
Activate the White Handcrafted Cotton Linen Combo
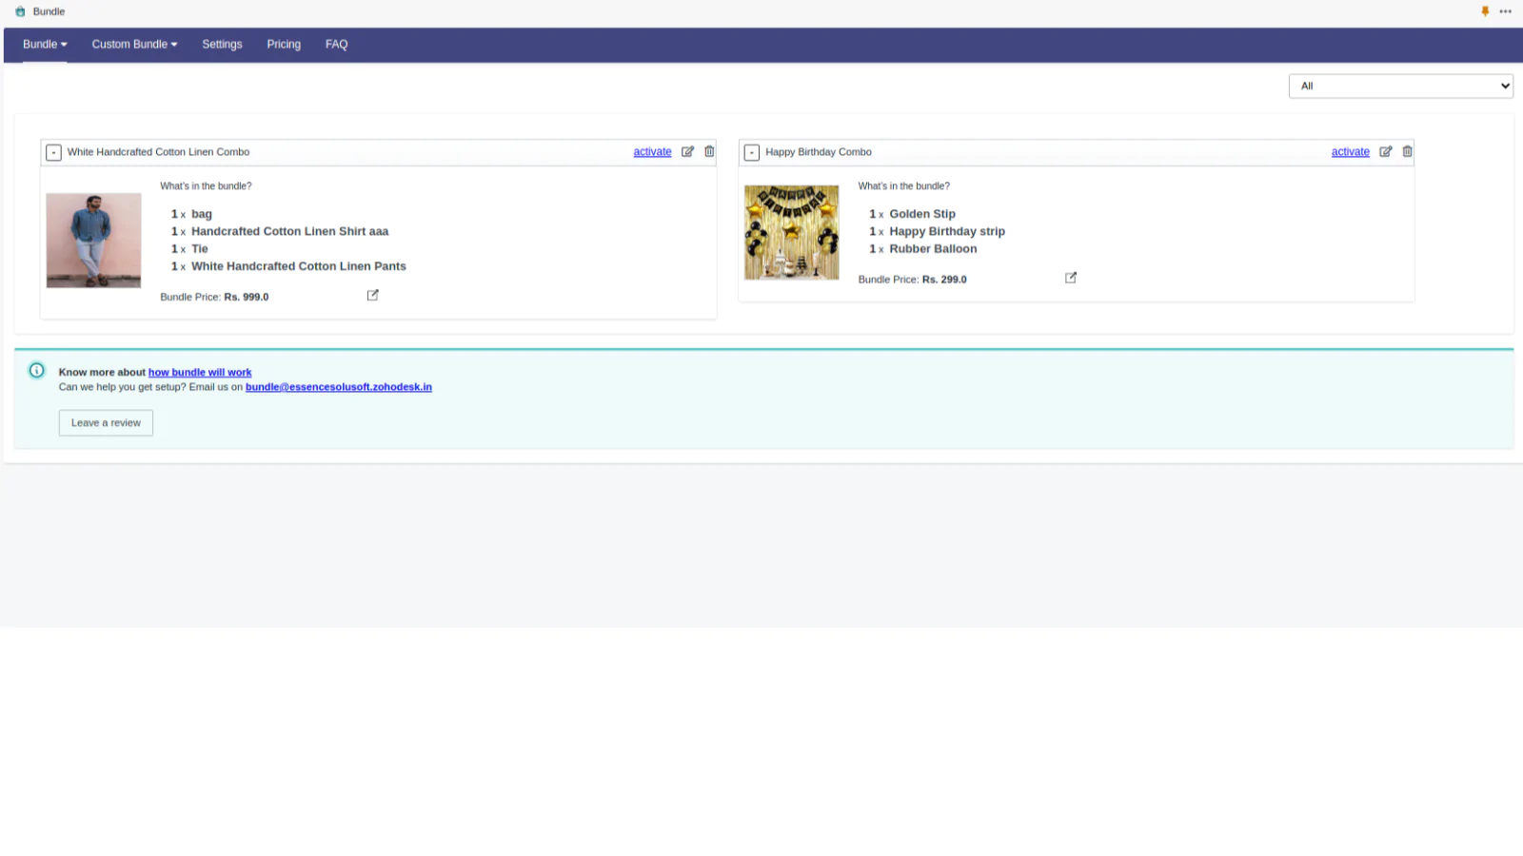coord(652,151)
